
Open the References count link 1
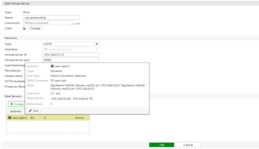coord(51,104)
